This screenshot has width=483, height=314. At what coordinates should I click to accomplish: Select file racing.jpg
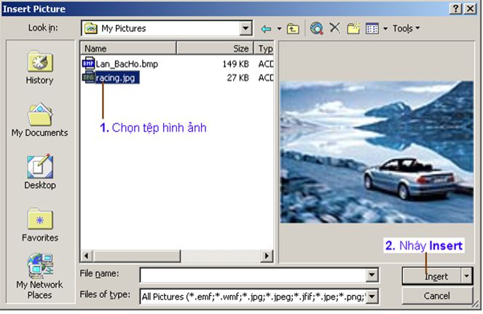[x=117, y=78]
